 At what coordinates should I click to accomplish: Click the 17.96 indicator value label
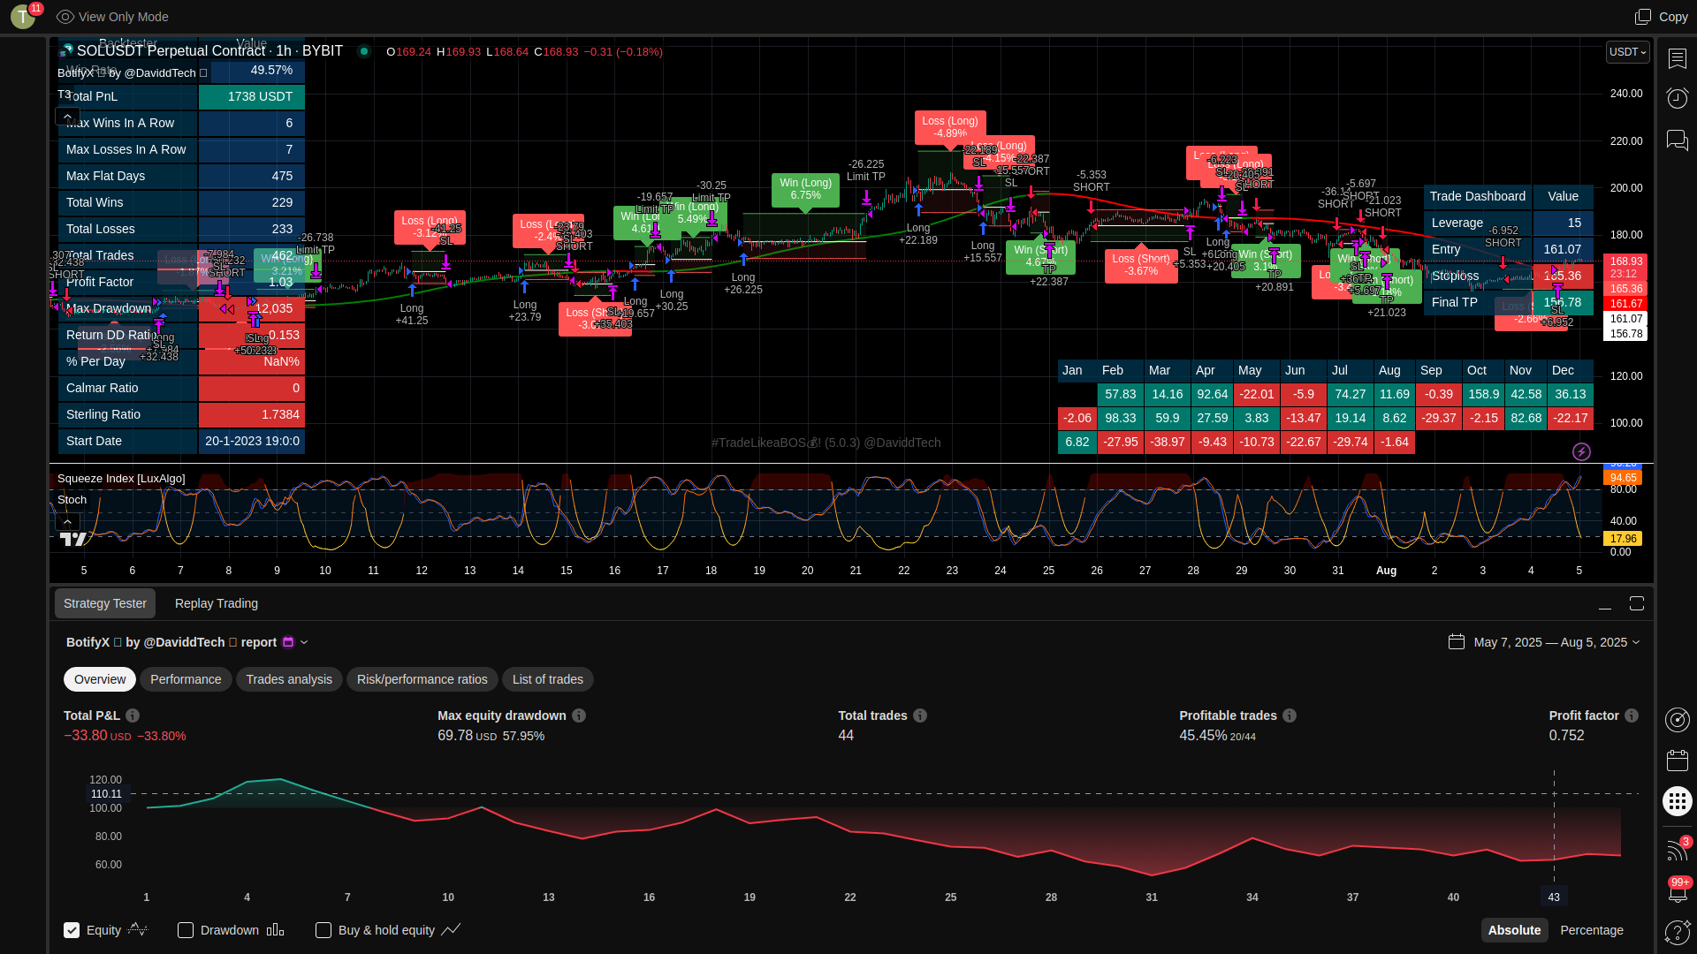click(x=1623, y=538)
